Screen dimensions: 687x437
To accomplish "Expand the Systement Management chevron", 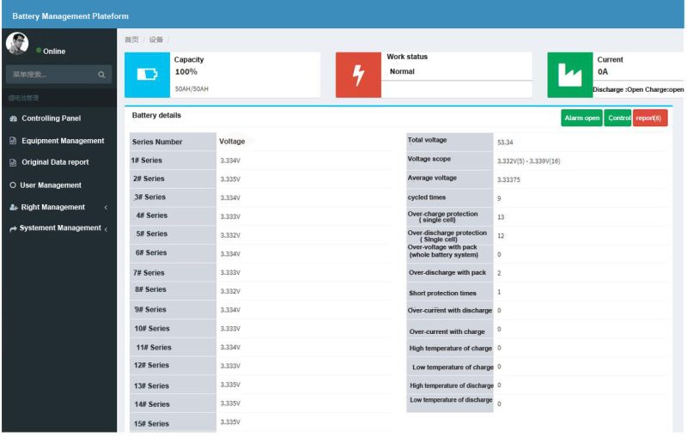I will pyautogui.click(x=106, y=229).
